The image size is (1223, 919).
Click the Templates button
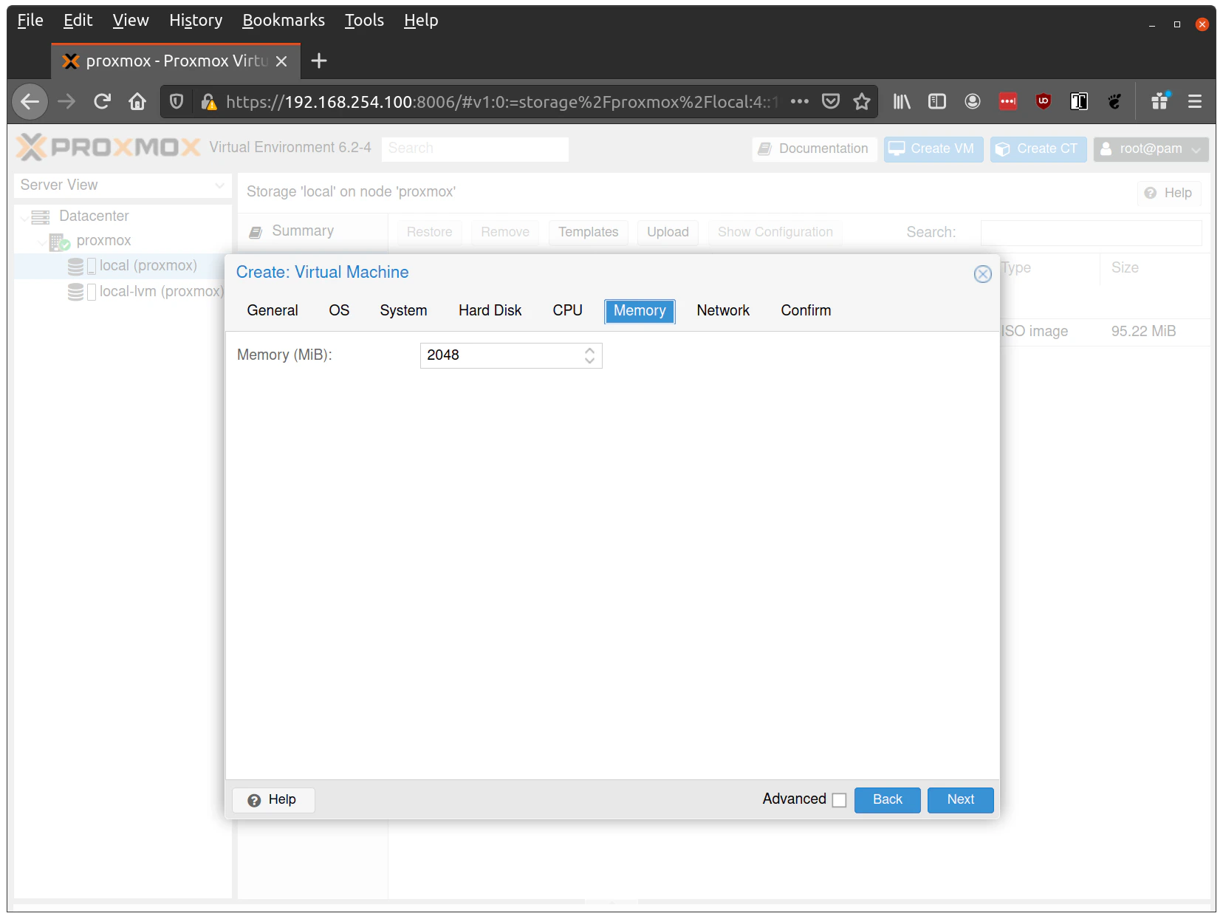point(589,232)
